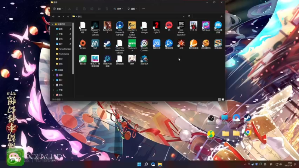This screenshot has height=168, width=299.
Task: Select the MuMu emulator shortcut
Action: [218, 27]
